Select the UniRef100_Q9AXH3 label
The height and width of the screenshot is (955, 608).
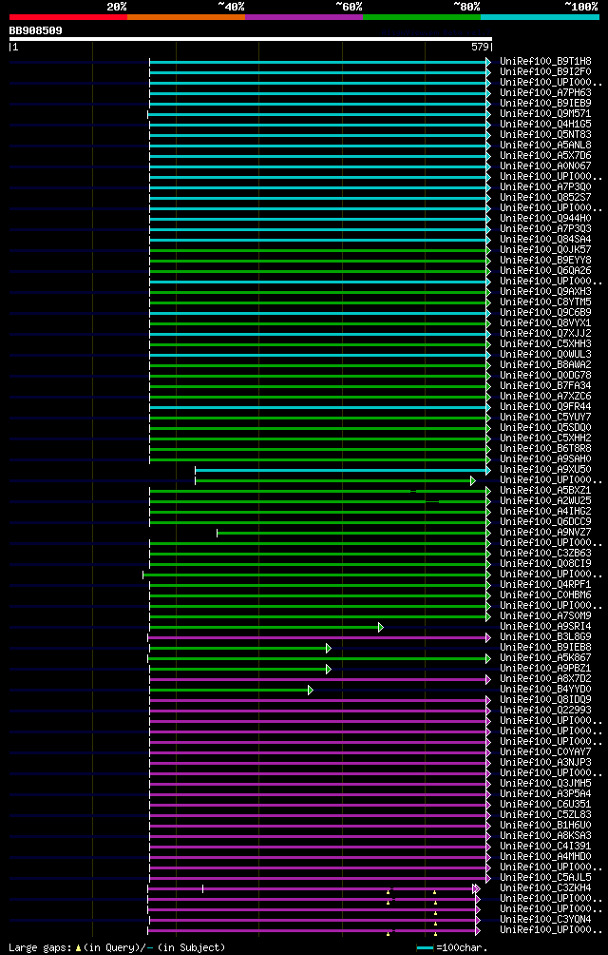pos(545,291)
